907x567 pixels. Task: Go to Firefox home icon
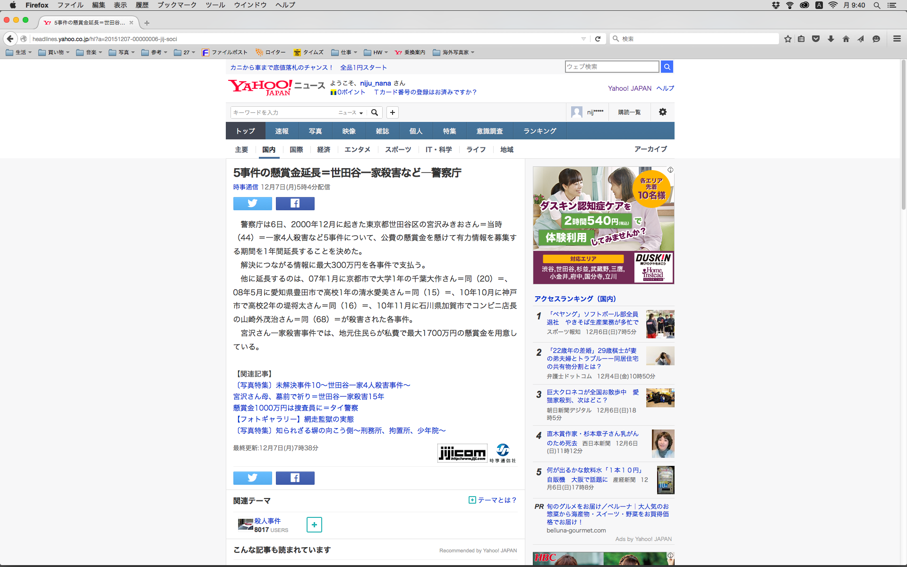pyautogui.click(x=846, y=39)
